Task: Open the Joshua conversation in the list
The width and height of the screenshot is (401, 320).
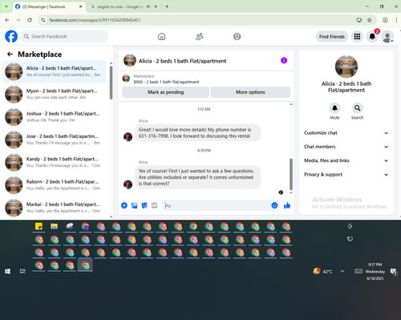Action: 55,117
